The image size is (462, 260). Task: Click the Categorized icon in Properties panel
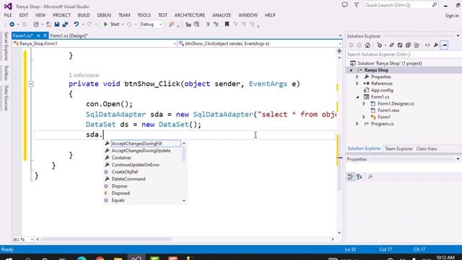coord(351,176)
